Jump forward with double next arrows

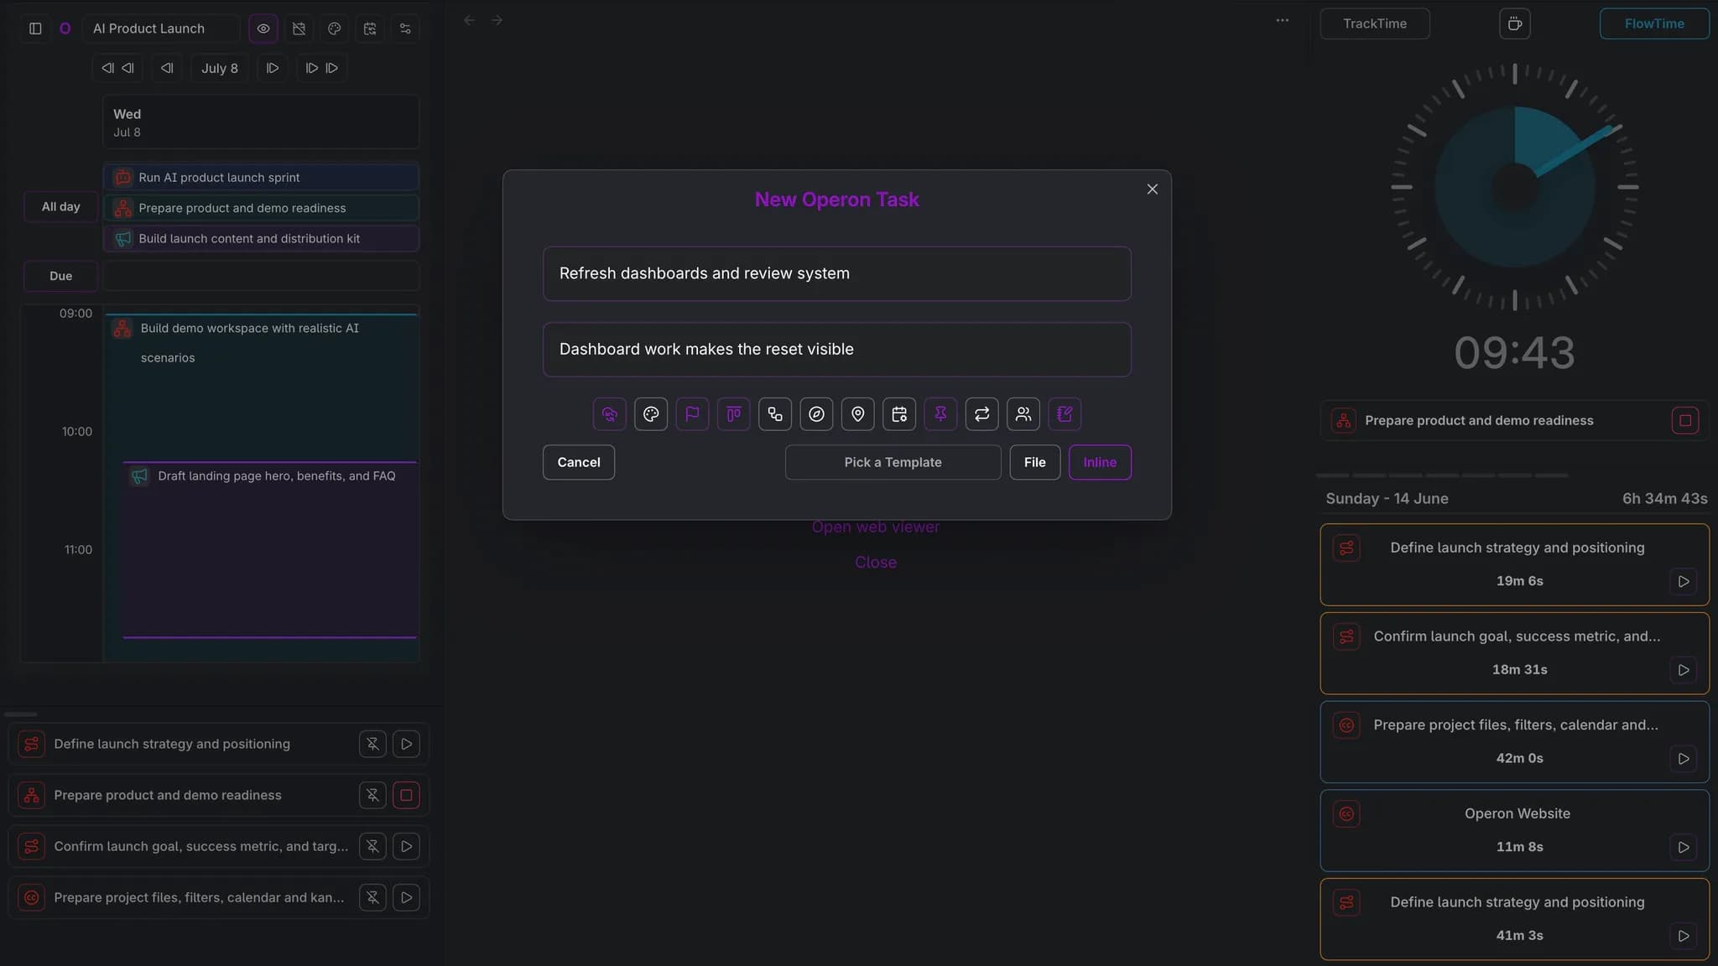[322, 68]
